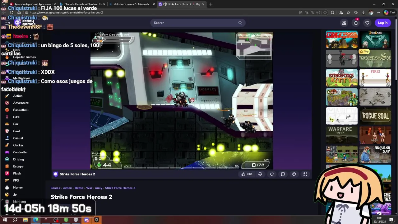
Task: Open the Action games category
Action: pos(18,96)
